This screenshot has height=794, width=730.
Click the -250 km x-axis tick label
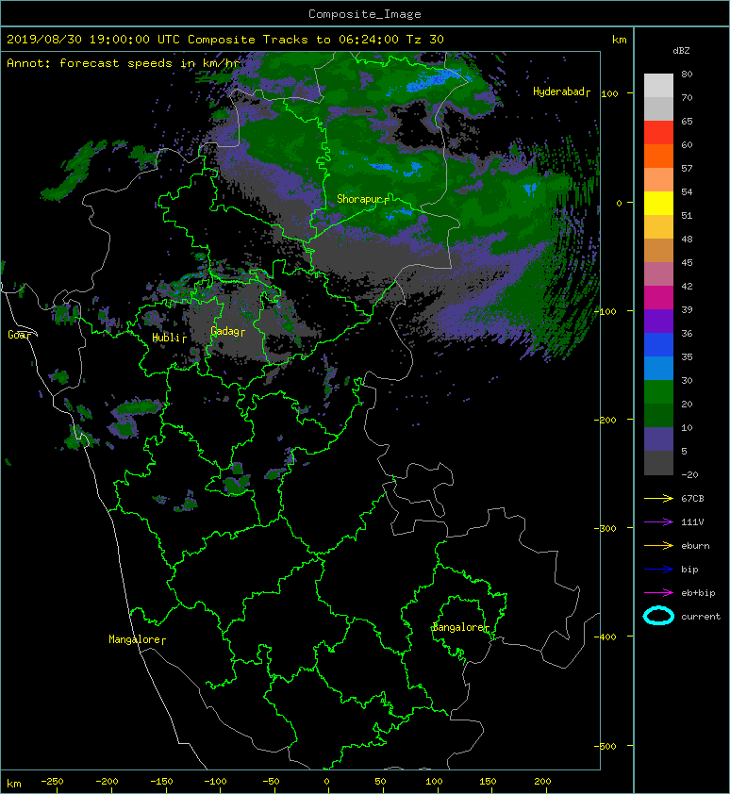[x=52, y=782]
